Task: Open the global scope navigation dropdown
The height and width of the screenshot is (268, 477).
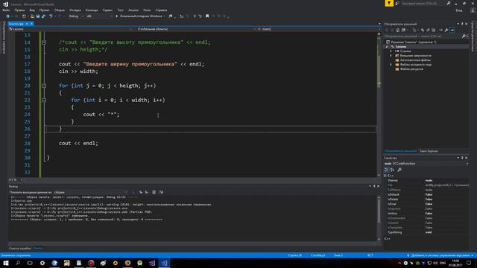Action: point(195,29)
